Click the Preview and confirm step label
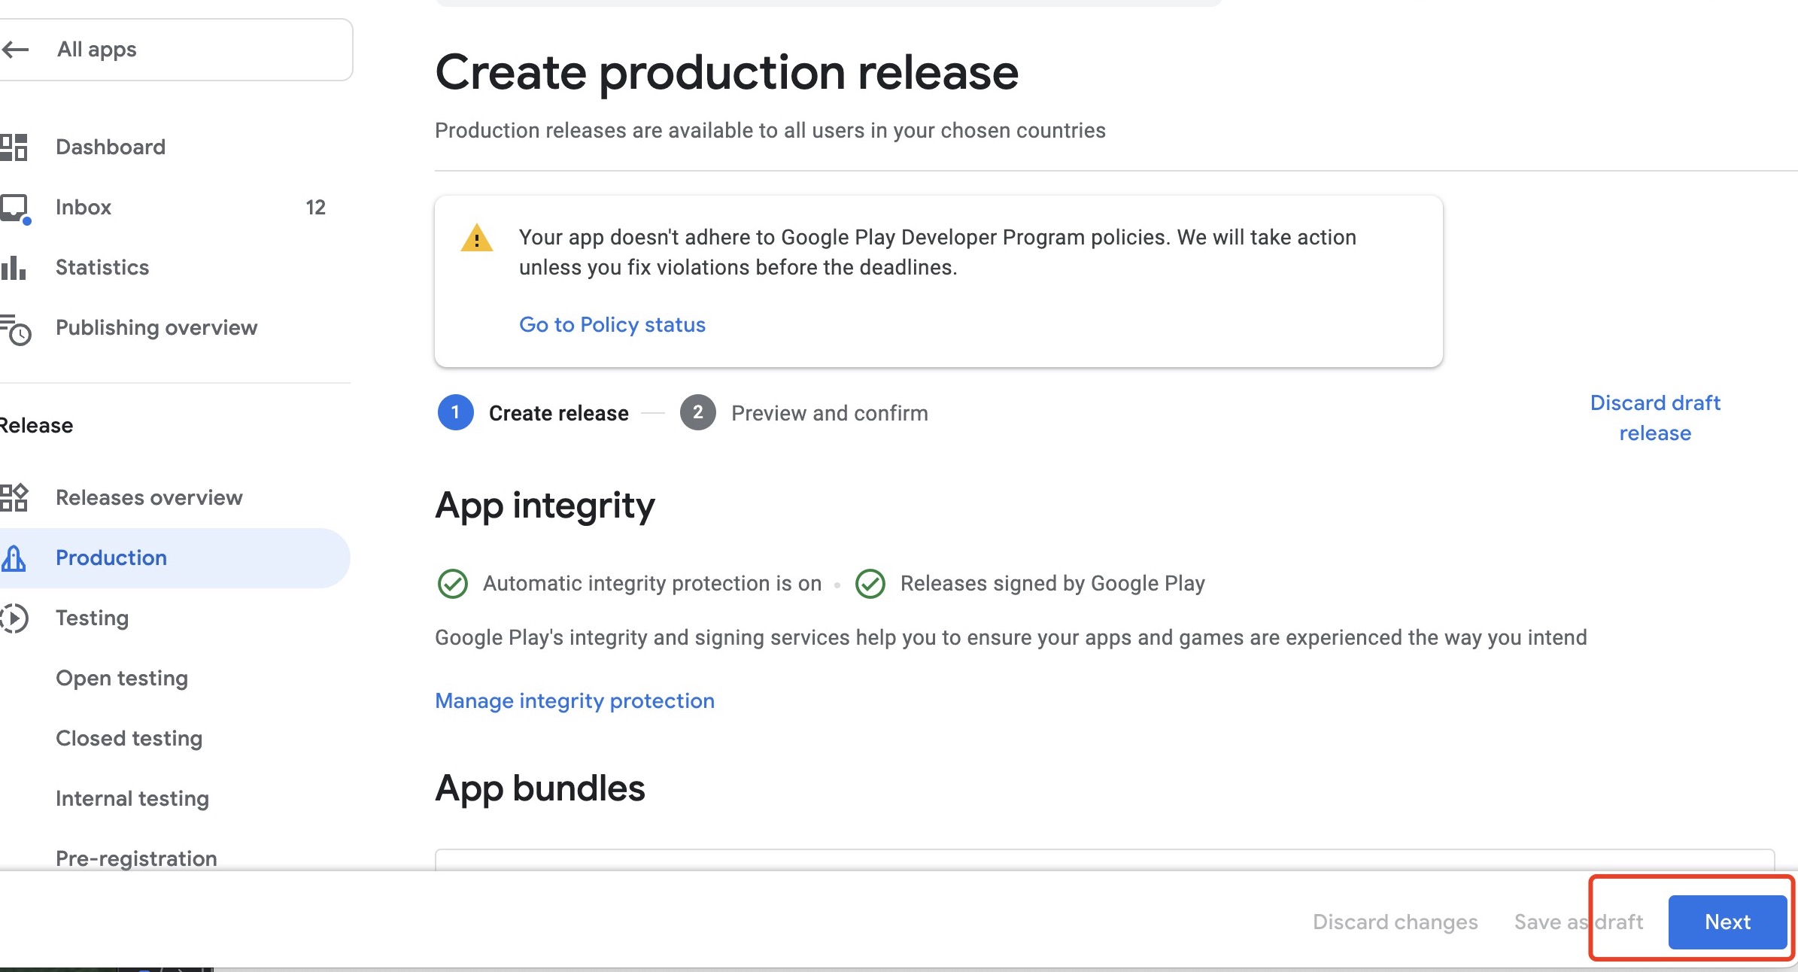1798x972 pixels. point(830,413)
